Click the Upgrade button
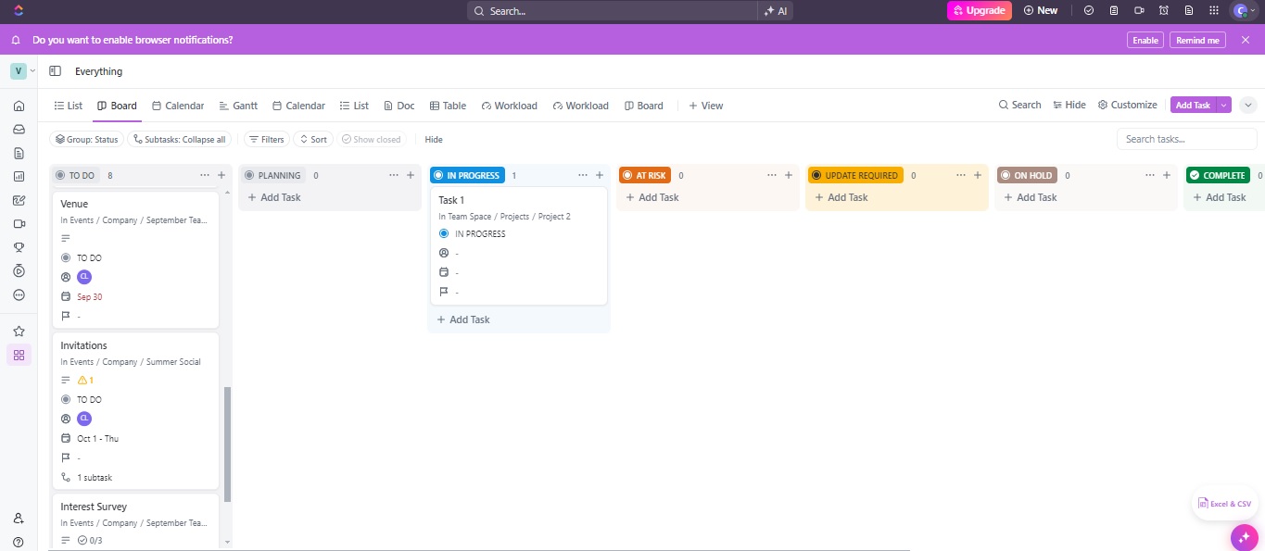The width and height of the screenshot is (1265, 551). coord(979,10)
